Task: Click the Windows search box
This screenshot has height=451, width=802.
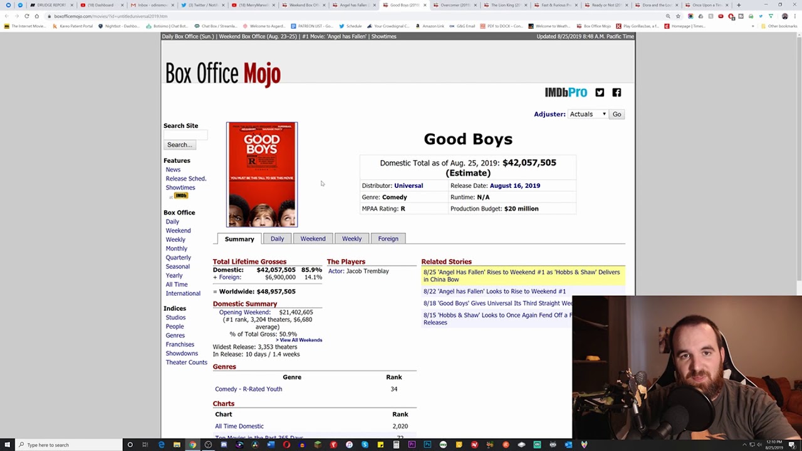Action: pyautogui.click(x=69, y=445)
